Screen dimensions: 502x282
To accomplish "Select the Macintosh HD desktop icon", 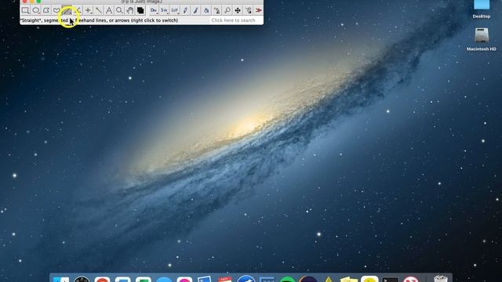I will 481,39.
